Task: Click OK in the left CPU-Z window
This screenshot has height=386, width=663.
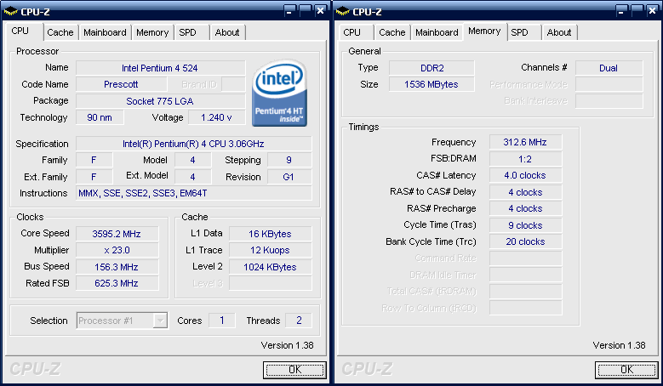Action: (x=294, y=370)
